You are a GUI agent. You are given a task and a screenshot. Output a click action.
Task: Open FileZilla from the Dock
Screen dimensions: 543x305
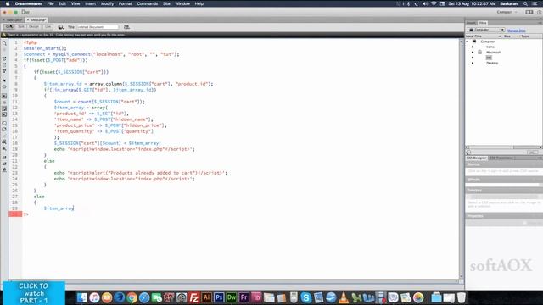click(x=194, y=297)
